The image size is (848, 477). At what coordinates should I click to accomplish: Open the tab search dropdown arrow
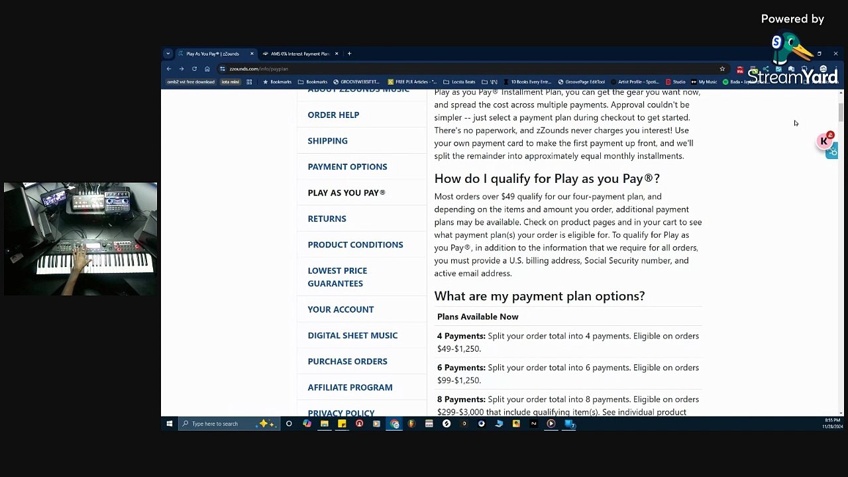(168, 54)
